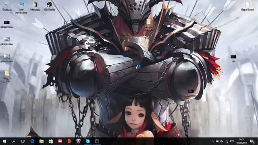Switch input language РУС indicator
Screen dimensions: 258x145
point(232,141)
